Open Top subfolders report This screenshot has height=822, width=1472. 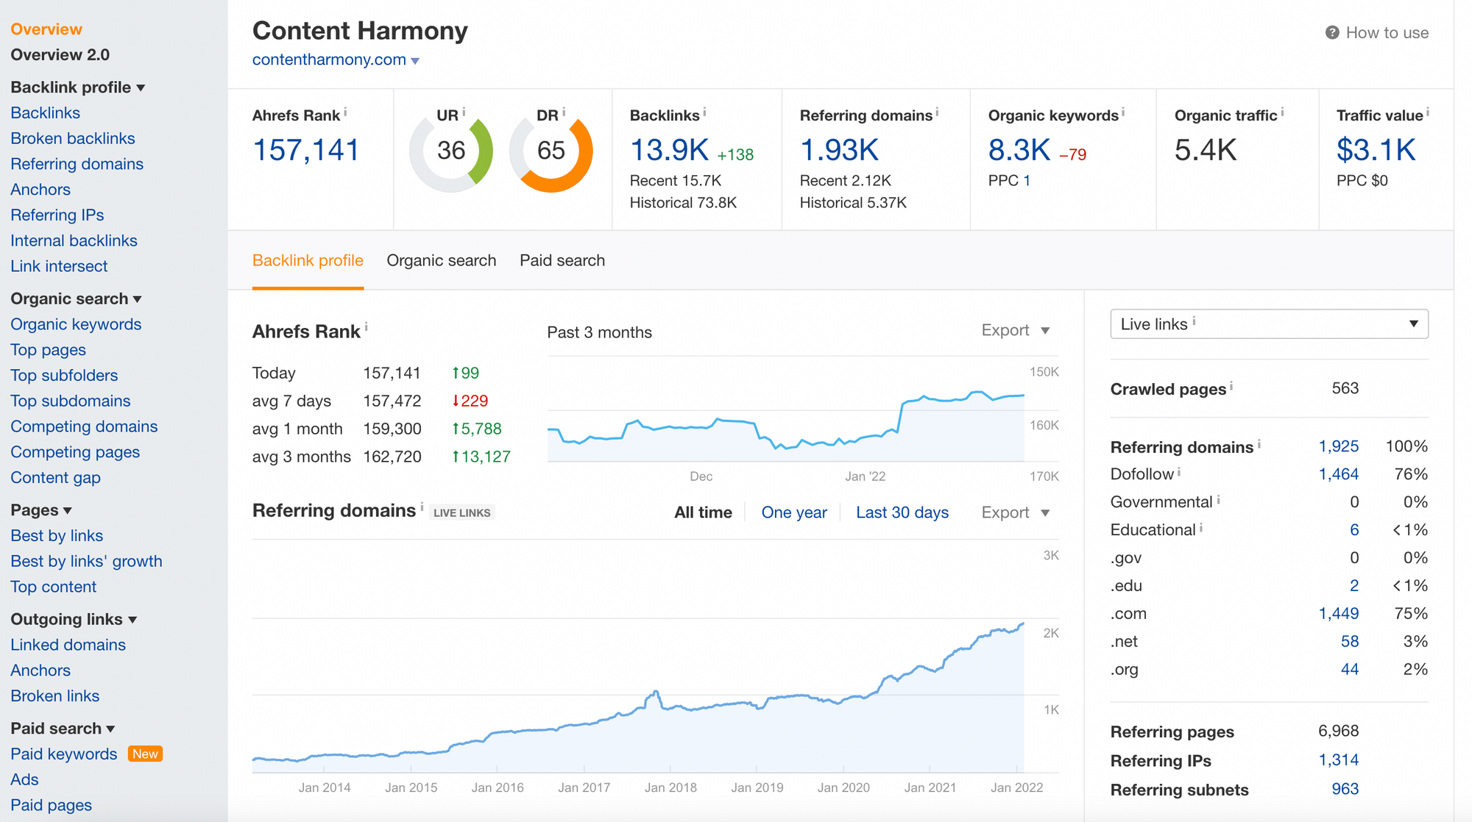pos(64,376)
